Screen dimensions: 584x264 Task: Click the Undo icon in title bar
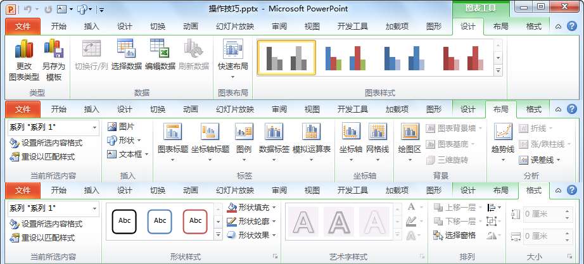28,9
